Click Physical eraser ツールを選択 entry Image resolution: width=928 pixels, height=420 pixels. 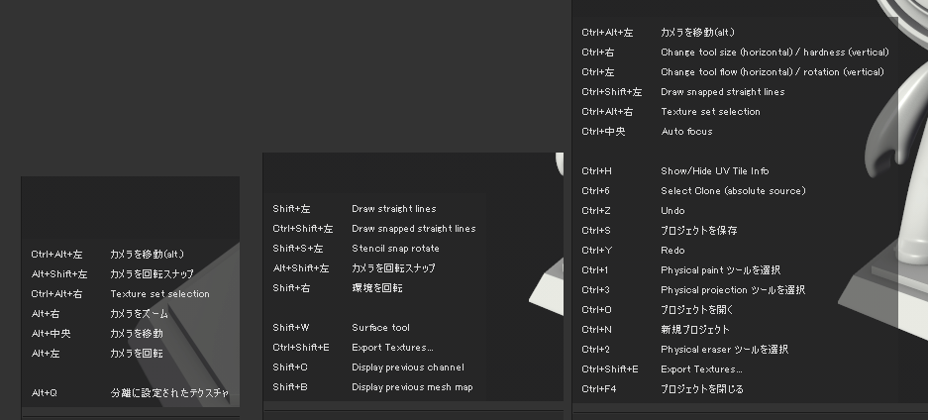click(724, 350)
